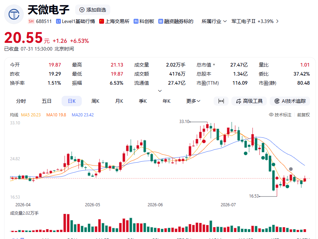Click the gray dot marker on chart

point(291,169)
